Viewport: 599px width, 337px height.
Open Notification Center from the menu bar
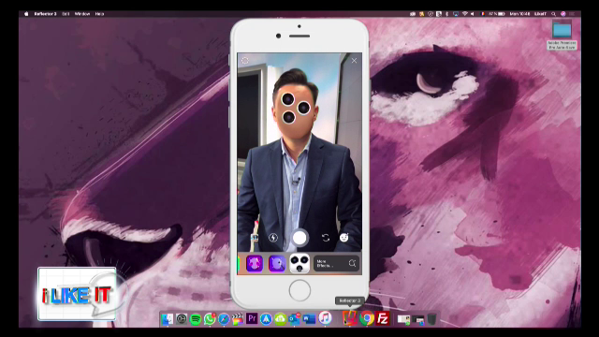572,14
